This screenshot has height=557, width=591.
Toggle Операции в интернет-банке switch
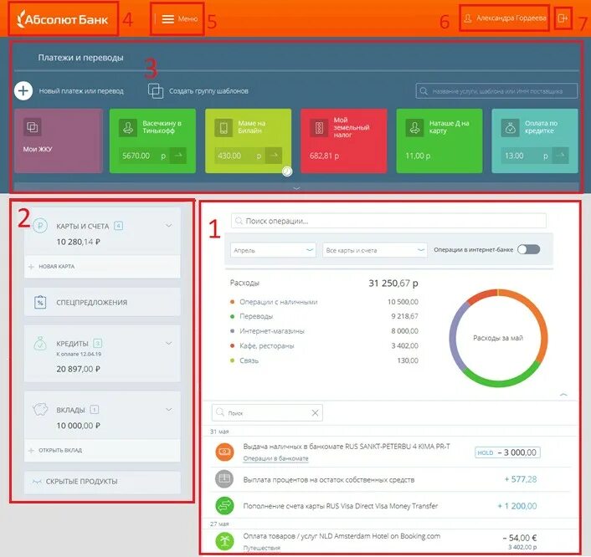click(x=528, y=249)
